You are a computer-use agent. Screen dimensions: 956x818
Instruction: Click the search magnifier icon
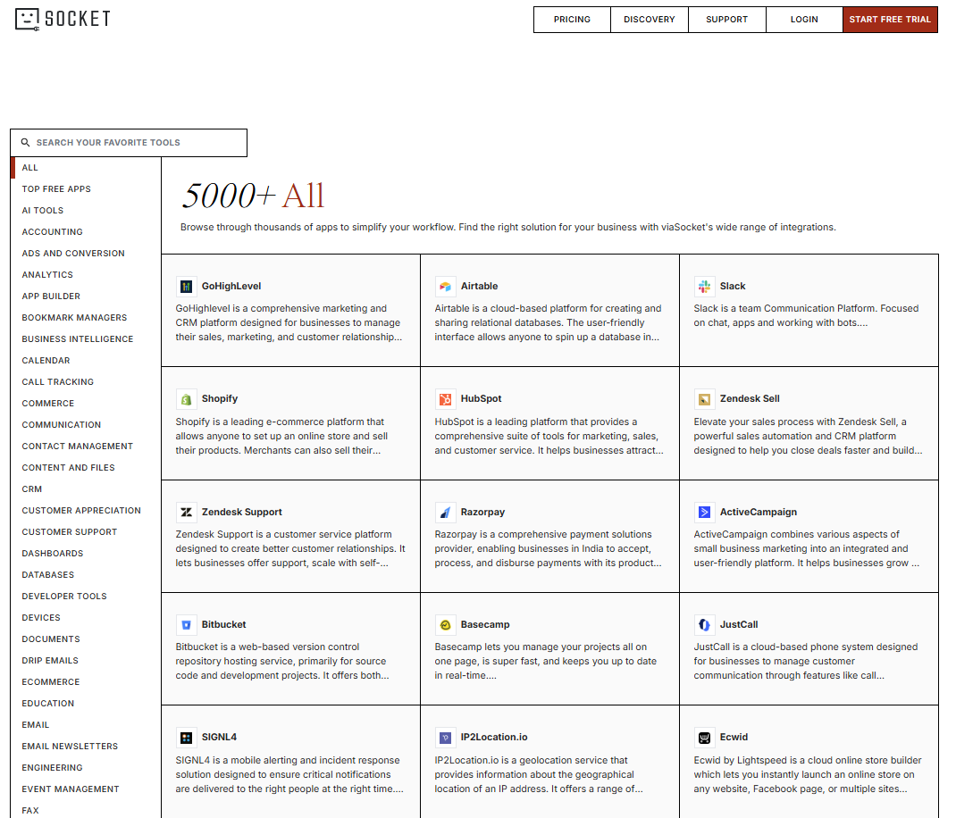[x=26, y=143]
